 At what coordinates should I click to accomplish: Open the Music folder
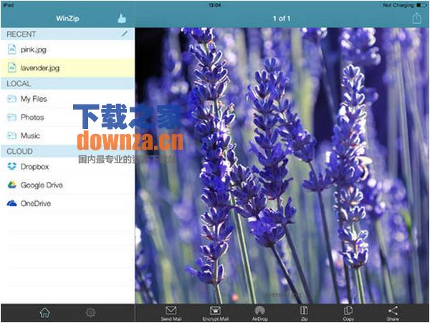(x=67, y=135)
